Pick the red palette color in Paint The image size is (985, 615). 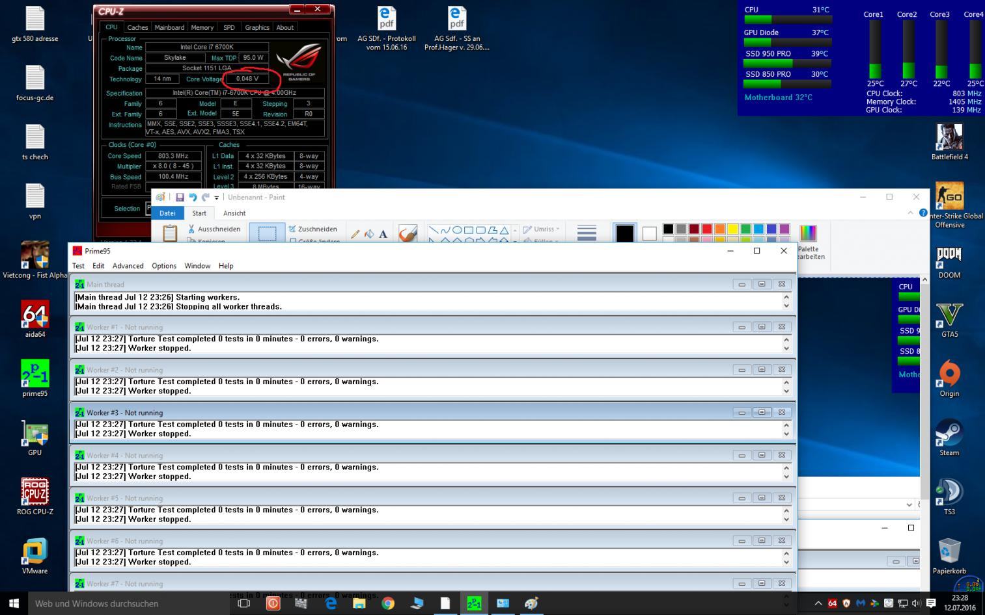pos(706,229)
